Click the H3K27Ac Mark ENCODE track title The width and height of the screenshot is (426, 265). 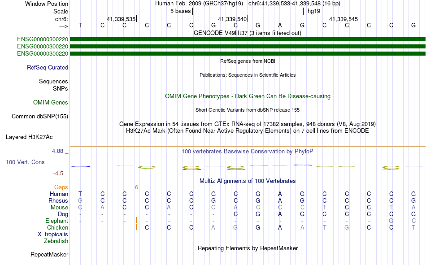pos(248,131)
